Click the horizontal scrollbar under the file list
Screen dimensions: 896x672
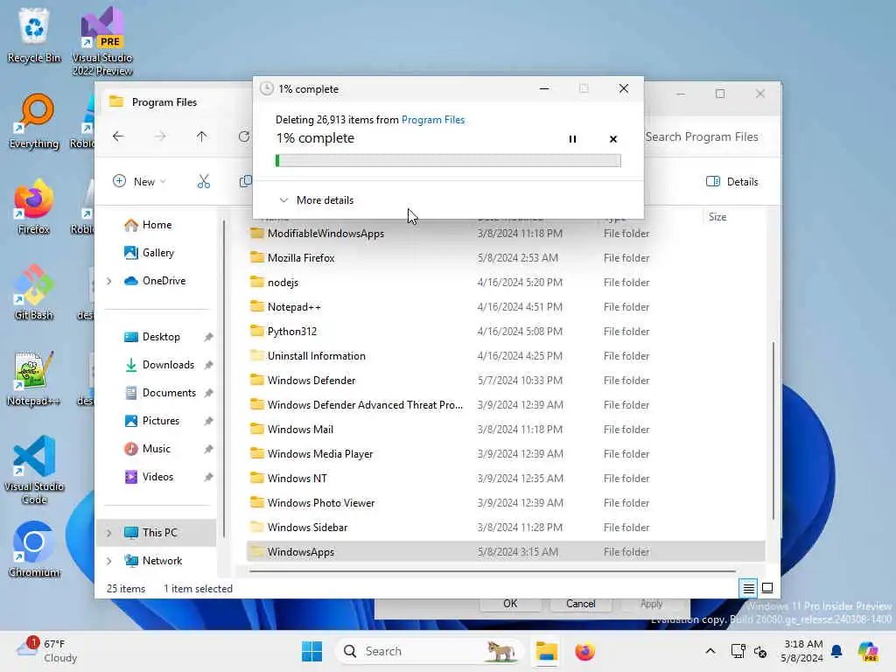click(493, 570)
